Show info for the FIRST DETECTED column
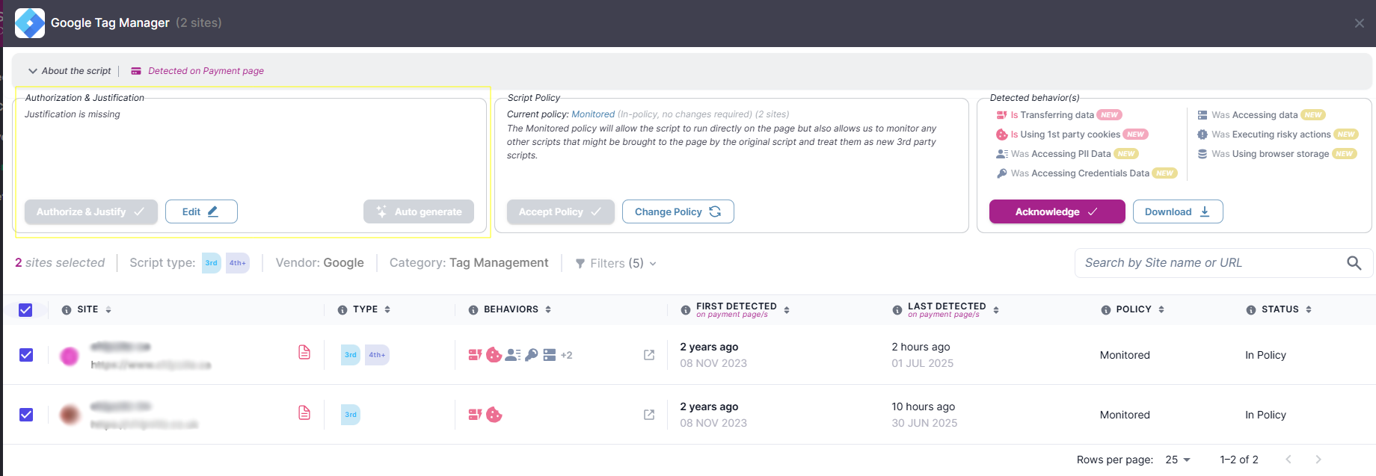The width and height of the screenshot is (1376, 476). coord(686,310)
